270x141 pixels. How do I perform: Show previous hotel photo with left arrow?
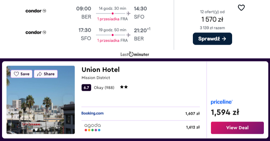13,100
